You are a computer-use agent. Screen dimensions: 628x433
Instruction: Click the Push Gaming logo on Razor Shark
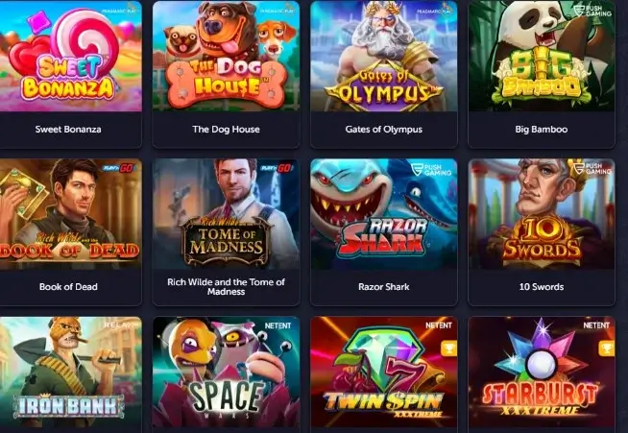(431, 169)
